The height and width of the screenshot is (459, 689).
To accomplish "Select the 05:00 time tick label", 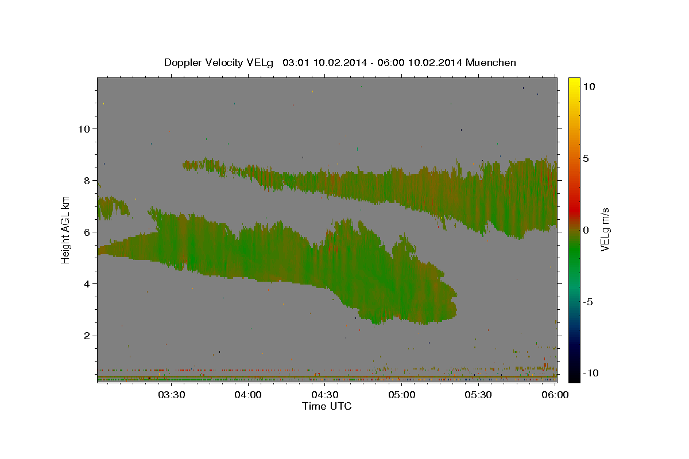I will point(401,395).
